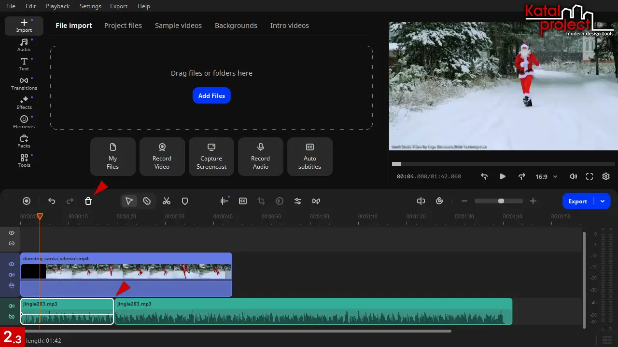Play the video in preview

point(503,177)
